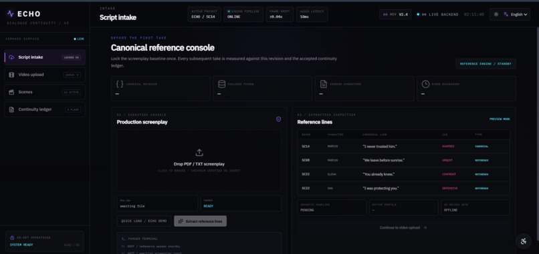The width and height of the screenshot is (539, 254).
Task: Click the arrow after Continue to video upload
Action: point(425,227)
